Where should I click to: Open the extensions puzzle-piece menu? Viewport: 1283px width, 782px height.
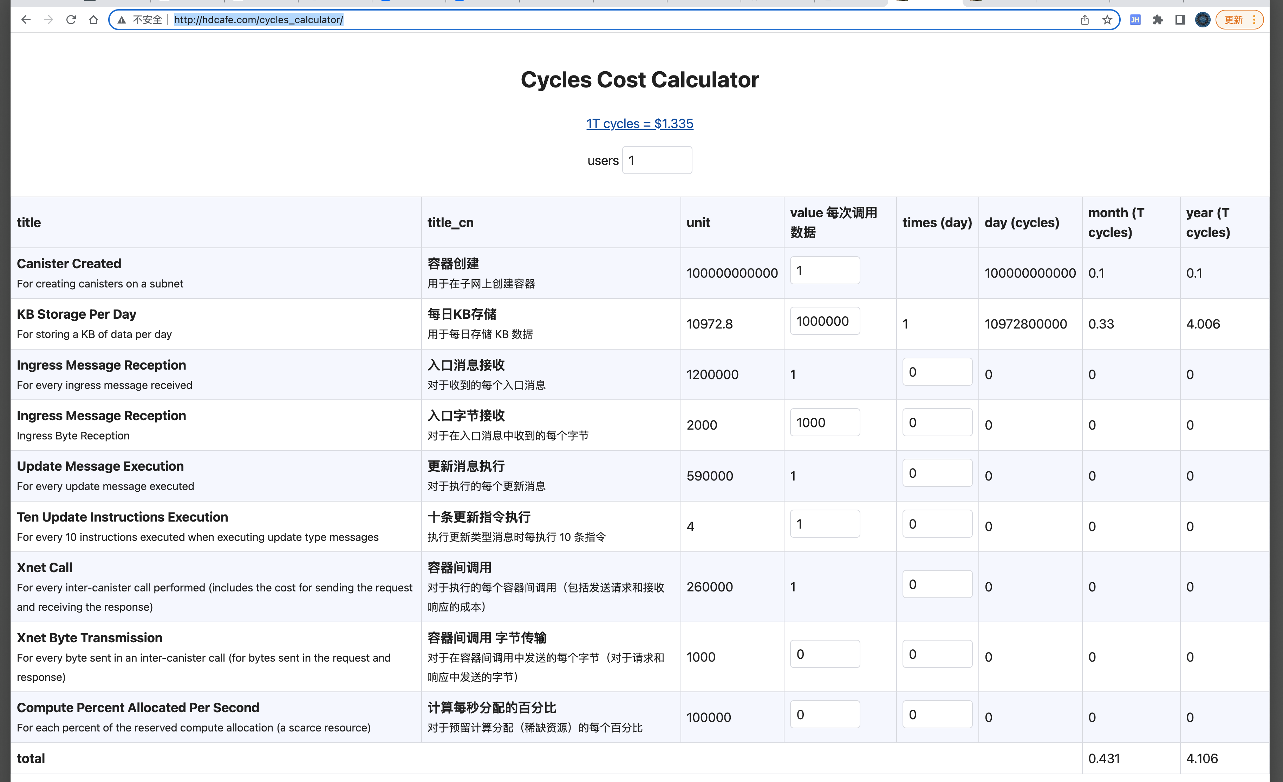(x=1158, y=20)
